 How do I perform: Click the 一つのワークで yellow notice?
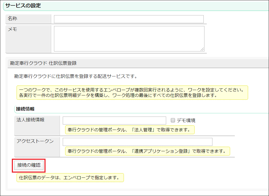tap(132, 93)
